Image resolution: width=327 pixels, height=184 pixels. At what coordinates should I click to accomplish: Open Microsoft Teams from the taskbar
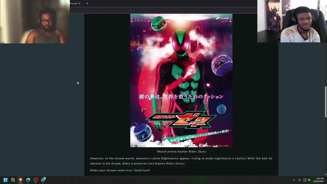tap(43, 180)
